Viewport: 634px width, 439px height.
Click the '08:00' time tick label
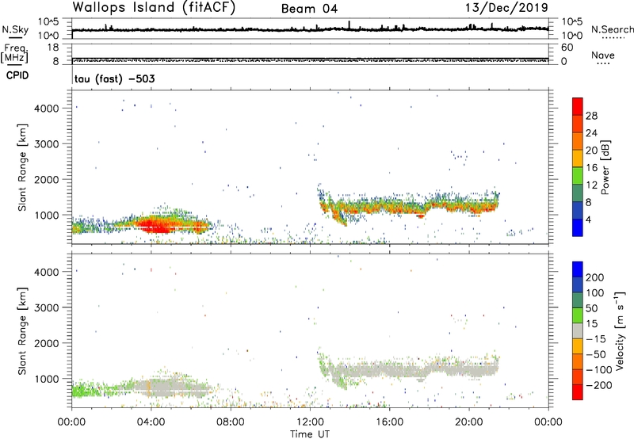(231, 422)
